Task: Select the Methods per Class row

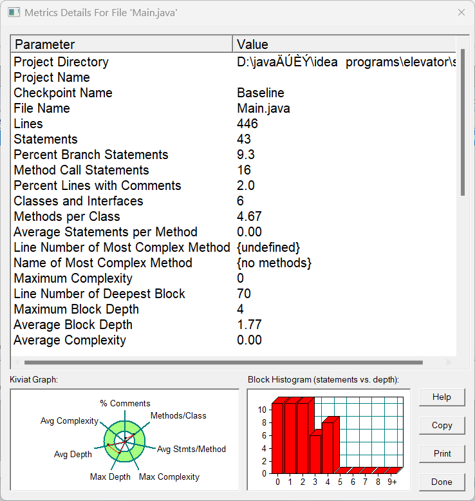Action: [234, 216]
